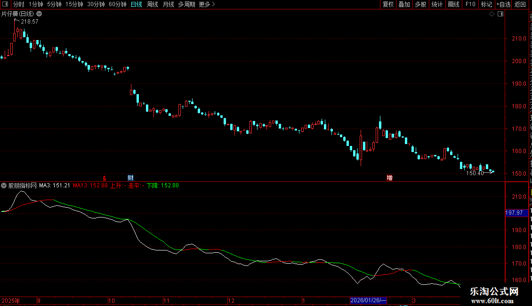The height and width of the screenshot is (306, 532).
Task: Expand the 股朋指标网 indicator dropdown
Action: click(x=4, y=185)
